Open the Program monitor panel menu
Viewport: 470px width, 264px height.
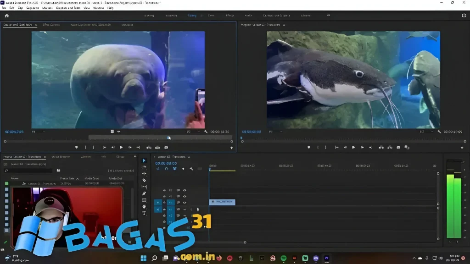pos(284,25)
